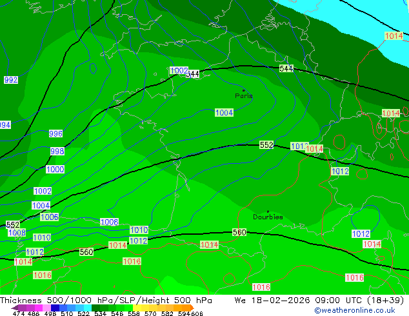409x316 pixels.
Task: Select the 1006 isobar label
Action: coord(49,217)
